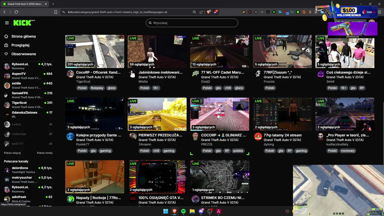Click the bookmark icon in the address bar
This screenshot has height=216, width=384.
(x=56, y=12)
